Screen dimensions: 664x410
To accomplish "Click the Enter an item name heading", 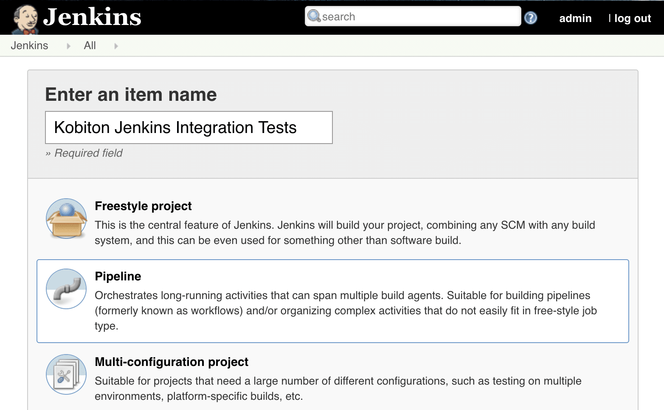I will 131,94.
